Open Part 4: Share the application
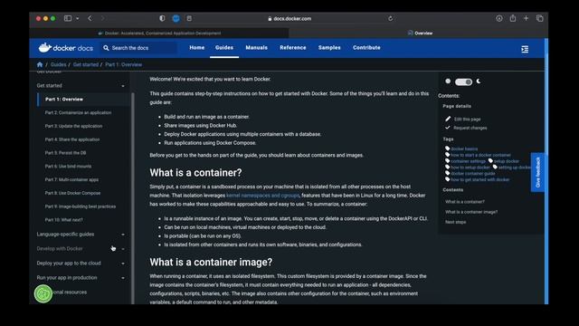This screenshot has height=326, width=579. click(x=72, y=139)
